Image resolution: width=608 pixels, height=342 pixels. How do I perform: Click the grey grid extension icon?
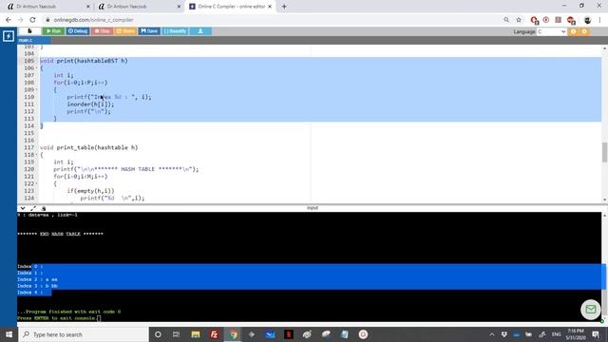(558, 20)
